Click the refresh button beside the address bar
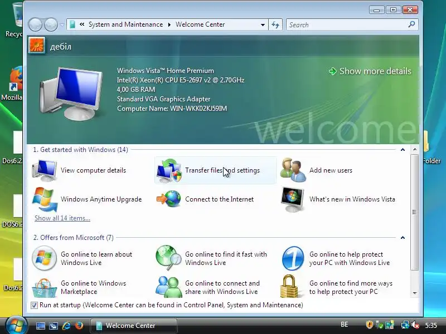Image resolution: width=446 pixels, height=334 pixels. click(x=275, y=24)
